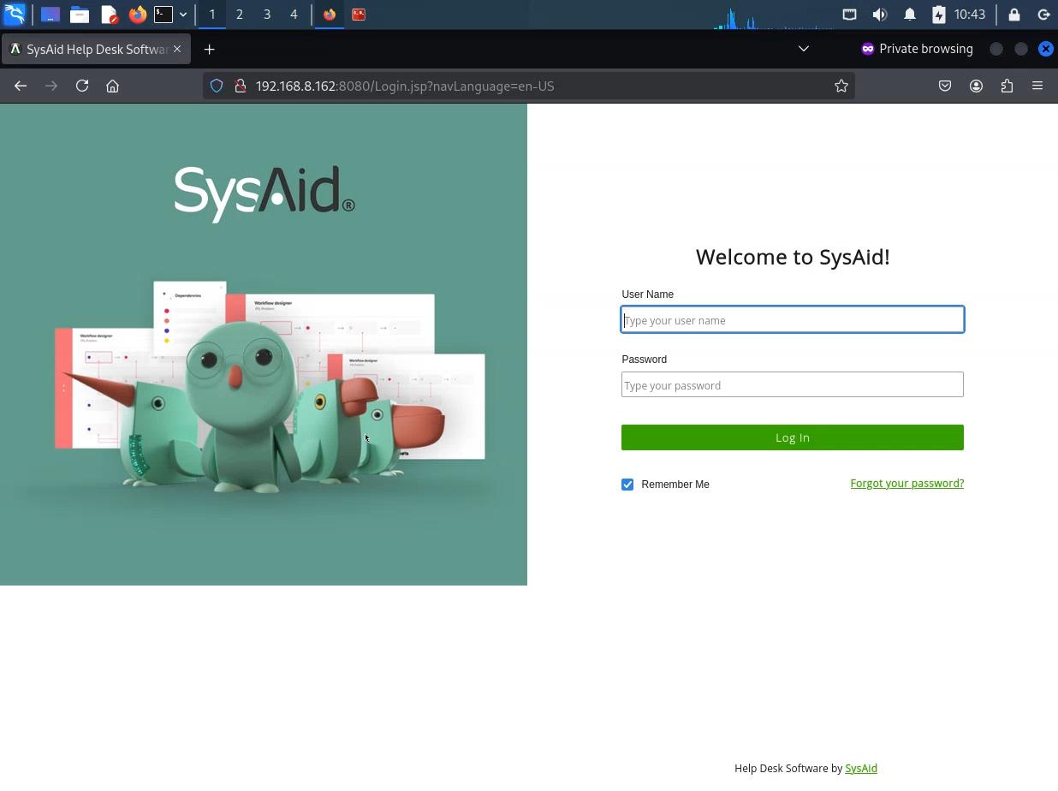Click the green Log In button
The height and width of the screenshot is (791, 1058).
(793, 437)
